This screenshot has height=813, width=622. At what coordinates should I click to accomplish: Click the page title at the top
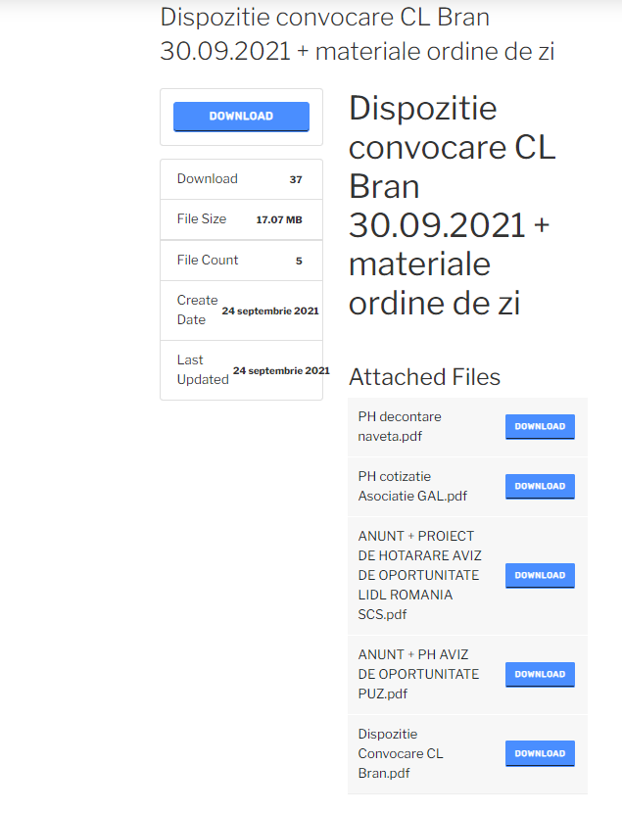(x=357, y=34)
